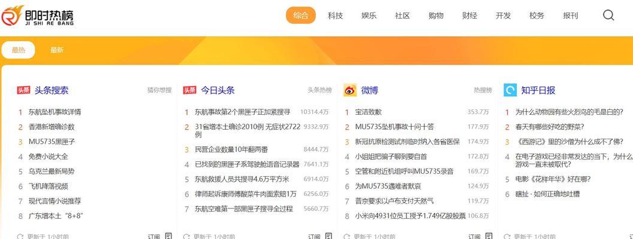Open the 报刊 category
The width and height of the screenshot is (633, 239).
[571, 16]
